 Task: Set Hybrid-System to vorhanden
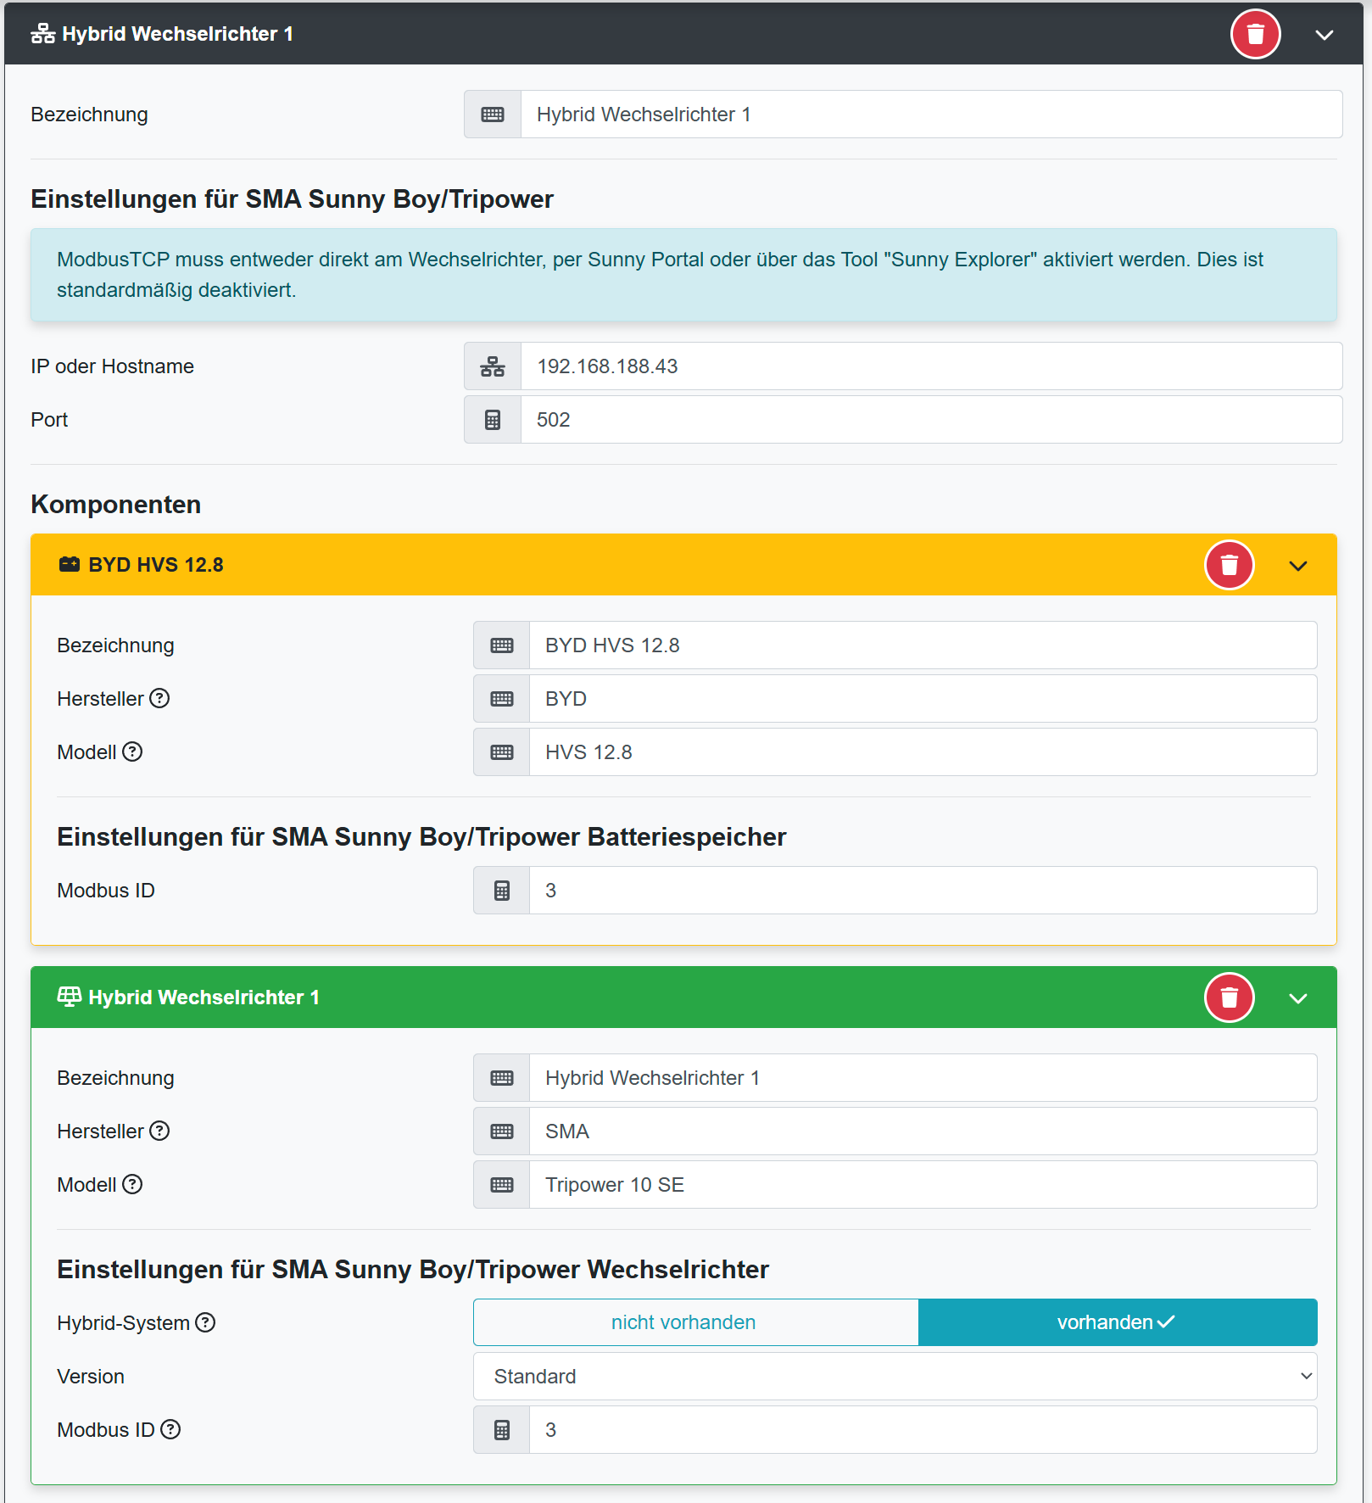[x=1117, y=1322]
